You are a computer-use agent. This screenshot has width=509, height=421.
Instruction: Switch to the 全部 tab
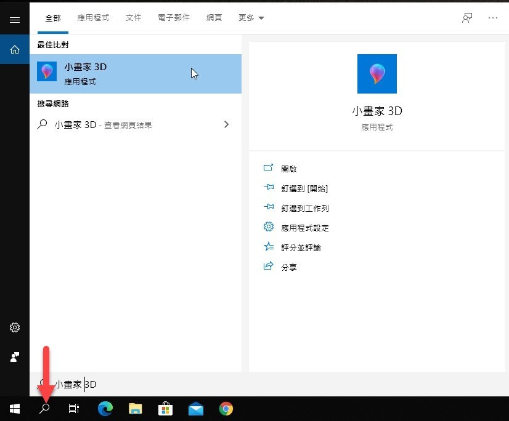(x=53, y=18)
